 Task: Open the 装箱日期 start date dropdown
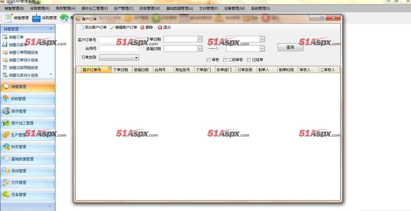200,48
